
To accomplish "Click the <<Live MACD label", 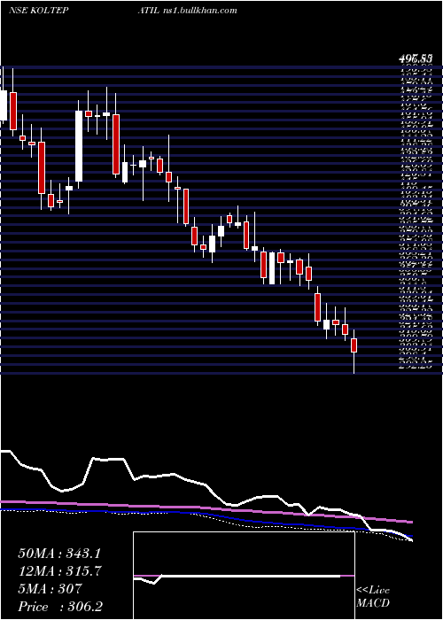I will [373, 596].
